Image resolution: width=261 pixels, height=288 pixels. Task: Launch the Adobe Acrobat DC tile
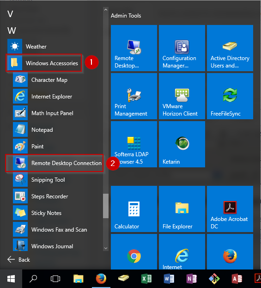pos(230,209)
